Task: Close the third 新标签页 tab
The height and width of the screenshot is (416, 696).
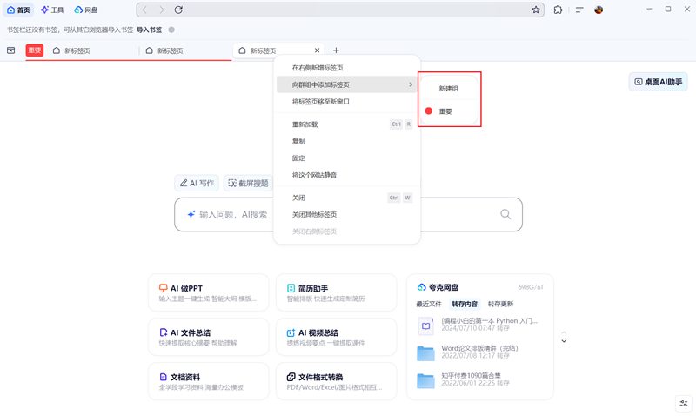Action: tap(317, 50)
